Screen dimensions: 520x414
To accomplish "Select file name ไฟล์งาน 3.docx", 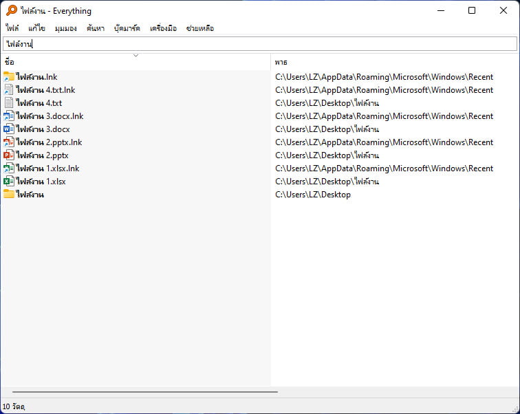I will point(43,129).
